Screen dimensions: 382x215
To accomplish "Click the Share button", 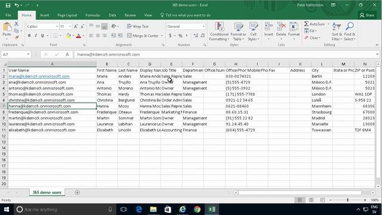I will 367,15.
